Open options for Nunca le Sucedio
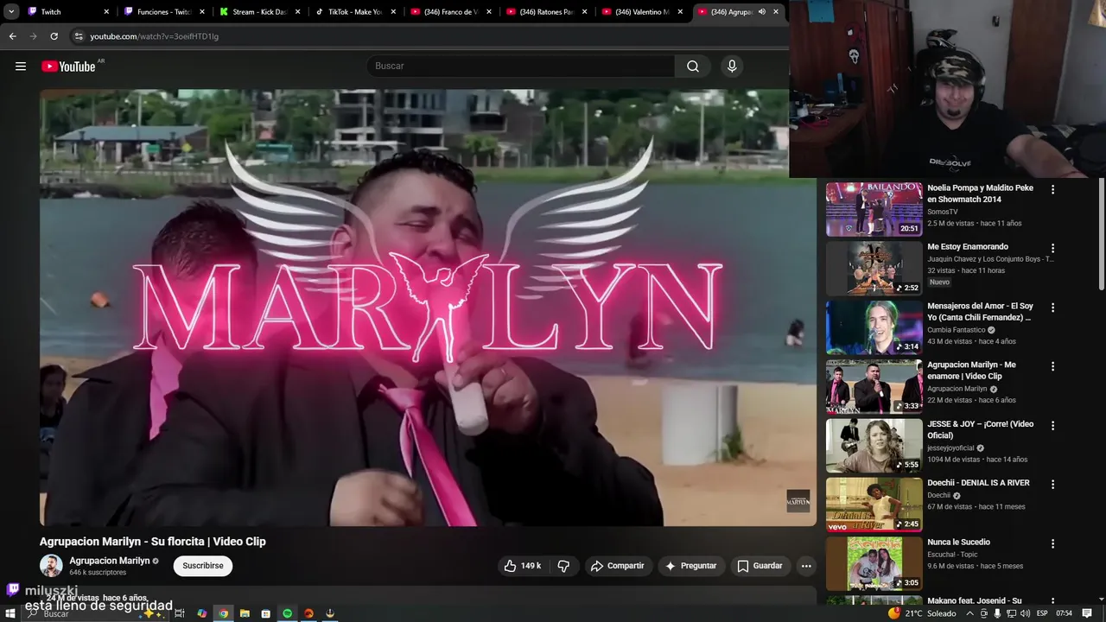The height and width of the screenshot is (622, 1106). (1052, 543)
